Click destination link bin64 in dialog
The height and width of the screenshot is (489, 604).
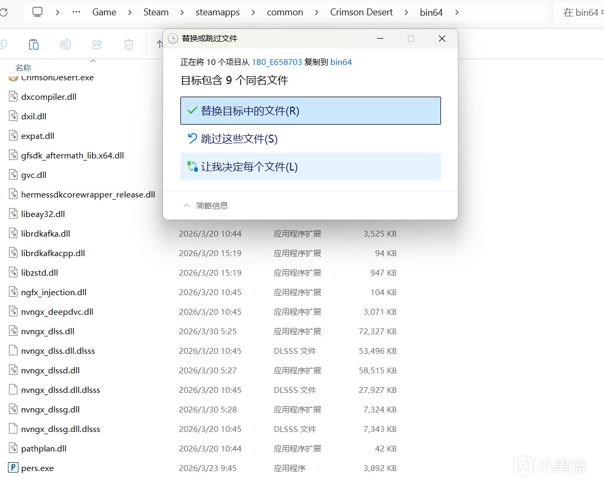coord(341,62)
